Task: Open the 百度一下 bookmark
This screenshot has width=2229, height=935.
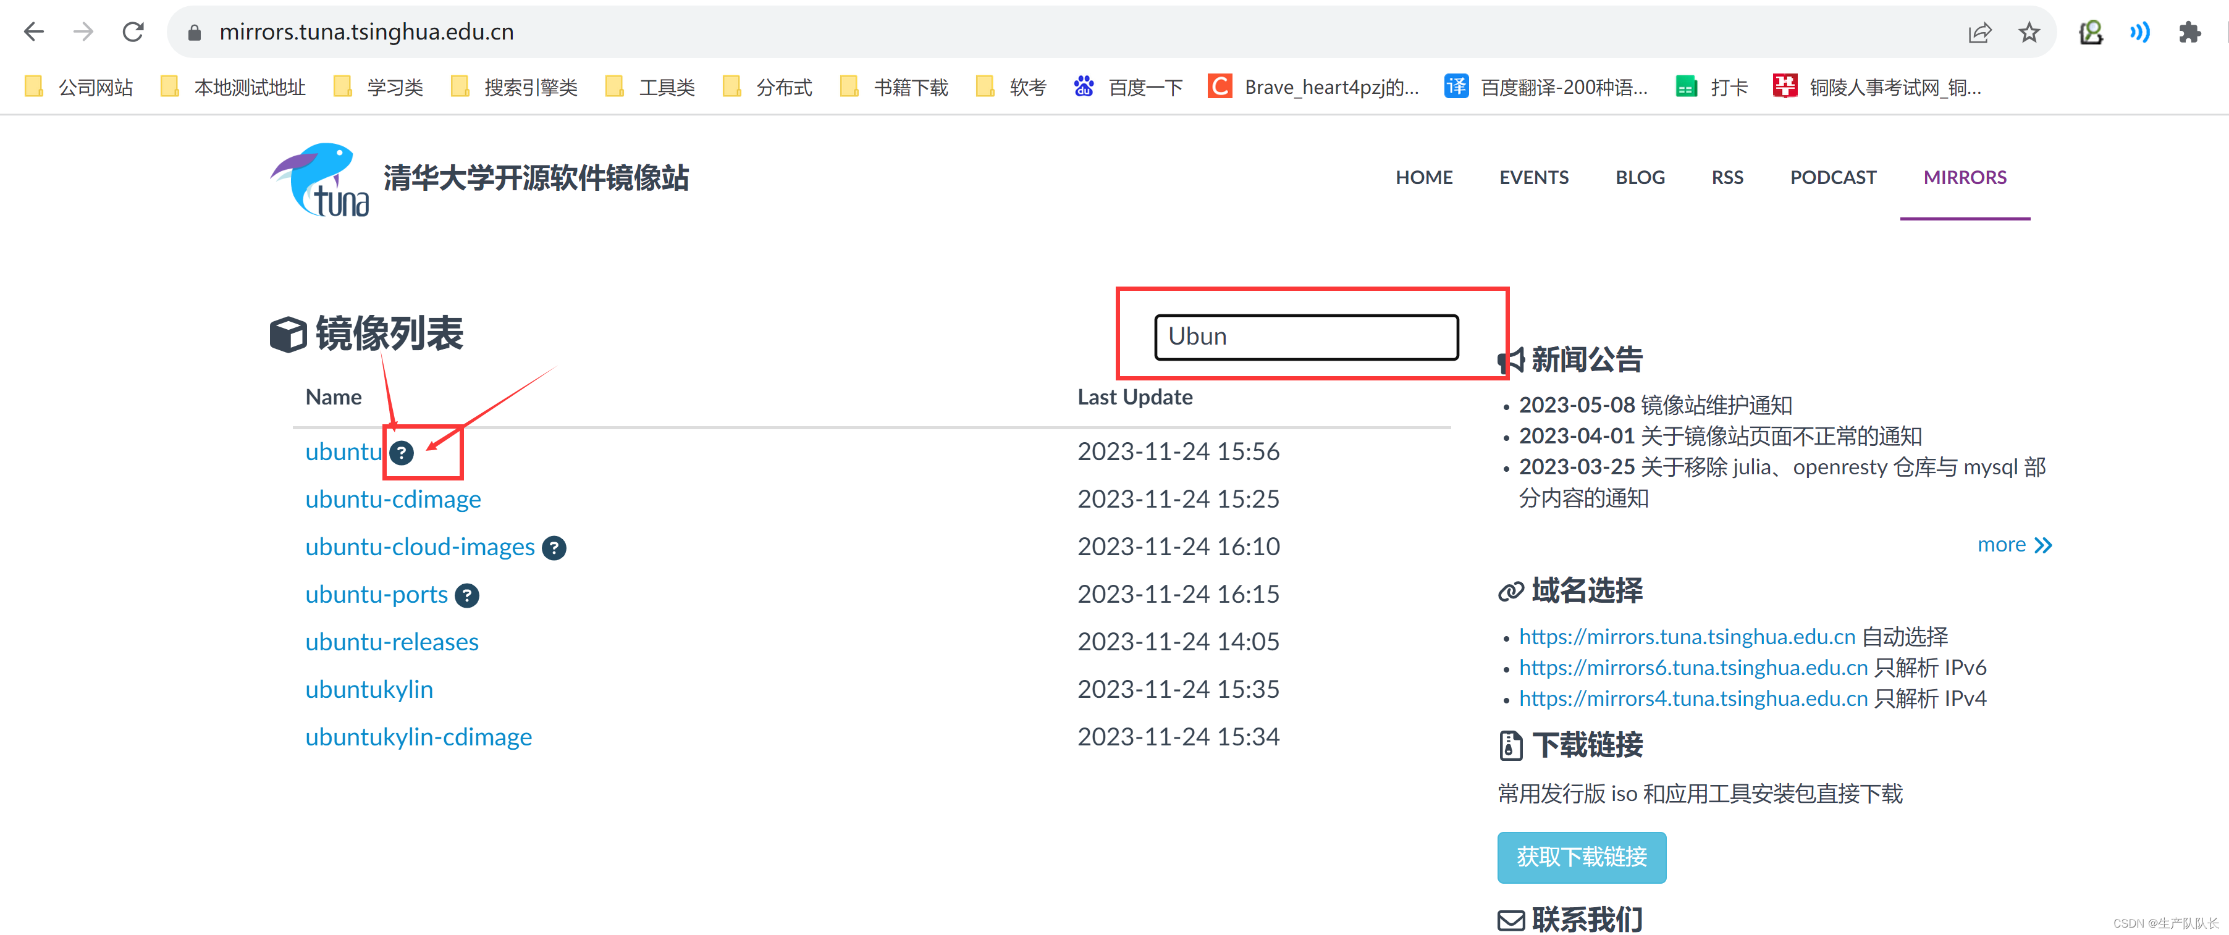Action: pyautogui.click(x=1128, y=86)
